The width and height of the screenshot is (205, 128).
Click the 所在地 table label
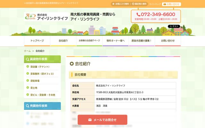tap(76, 92)
